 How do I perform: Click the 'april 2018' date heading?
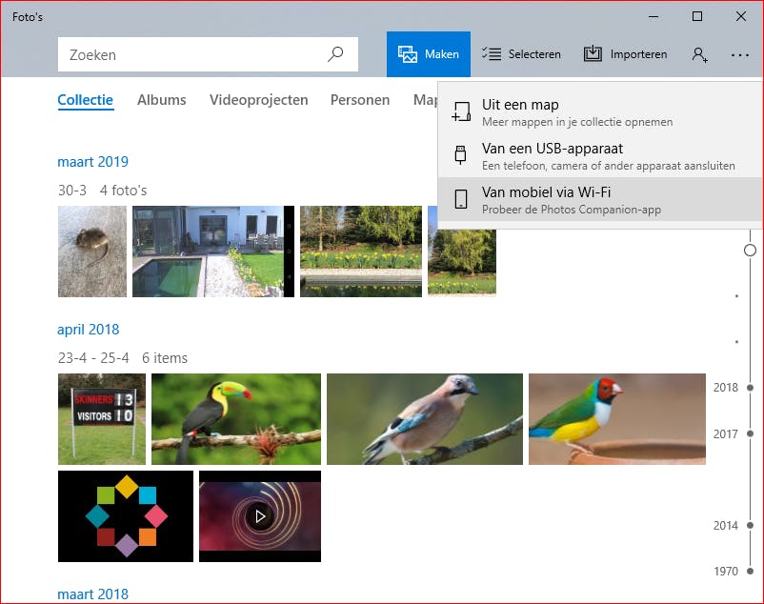tap(89, 330)
